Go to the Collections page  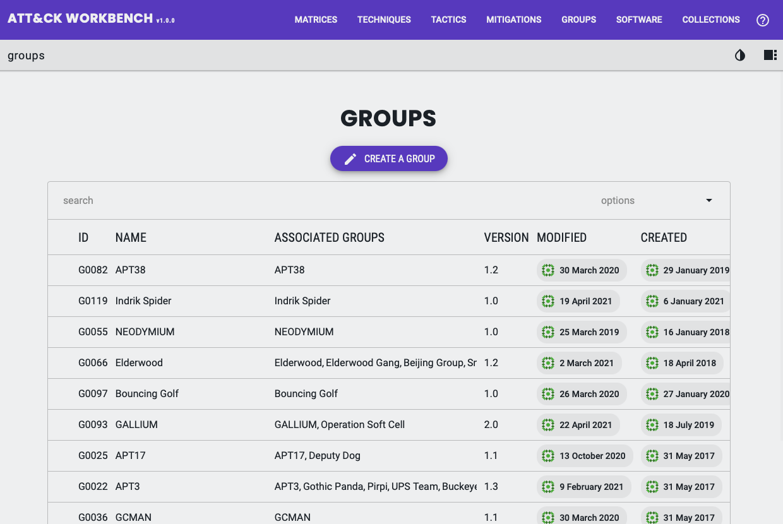[711, 20]
